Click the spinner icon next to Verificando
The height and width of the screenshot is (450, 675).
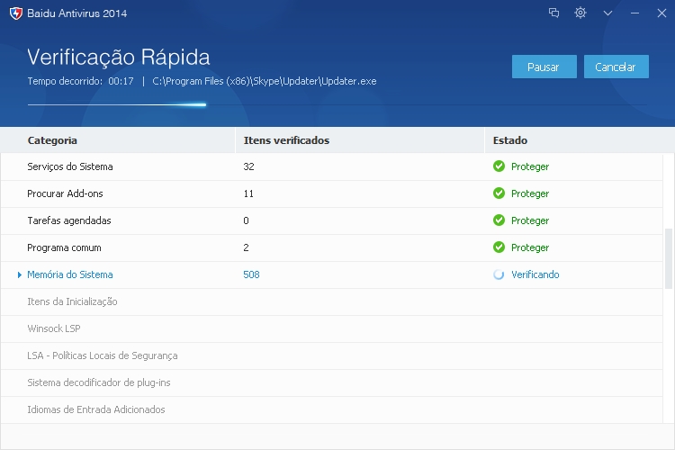coord(499,274)
